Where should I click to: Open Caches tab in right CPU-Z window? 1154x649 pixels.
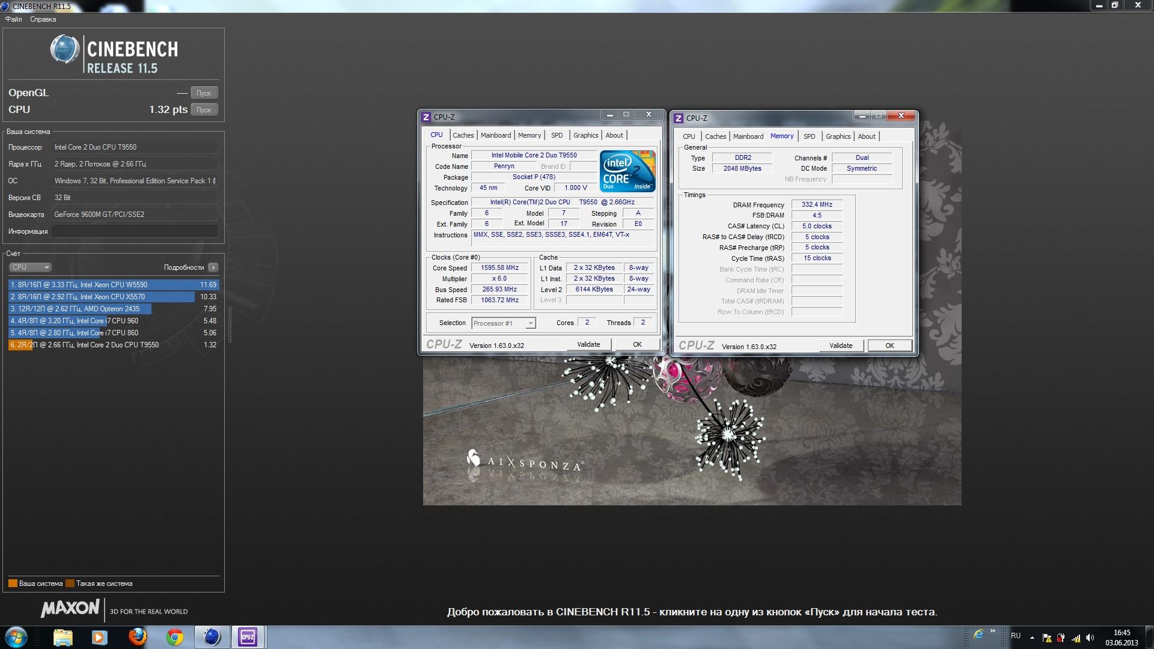pyautogui.click(x=716, y=136)
